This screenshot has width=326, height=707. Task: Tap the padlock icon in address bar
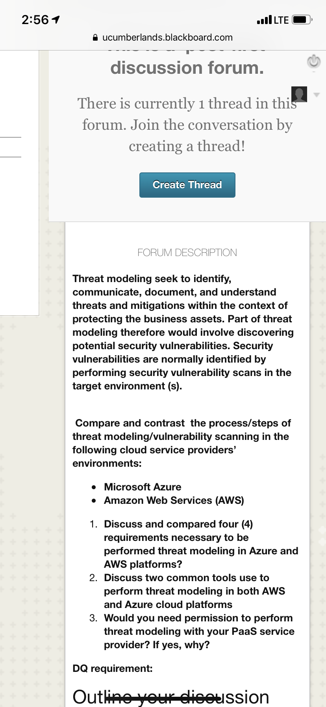95,37
